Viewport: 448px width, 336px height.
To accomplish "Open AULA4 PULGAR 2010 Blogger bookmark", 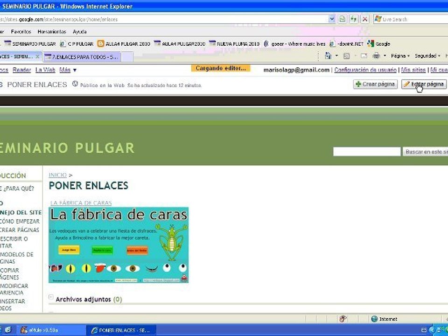I will point(124,44).
